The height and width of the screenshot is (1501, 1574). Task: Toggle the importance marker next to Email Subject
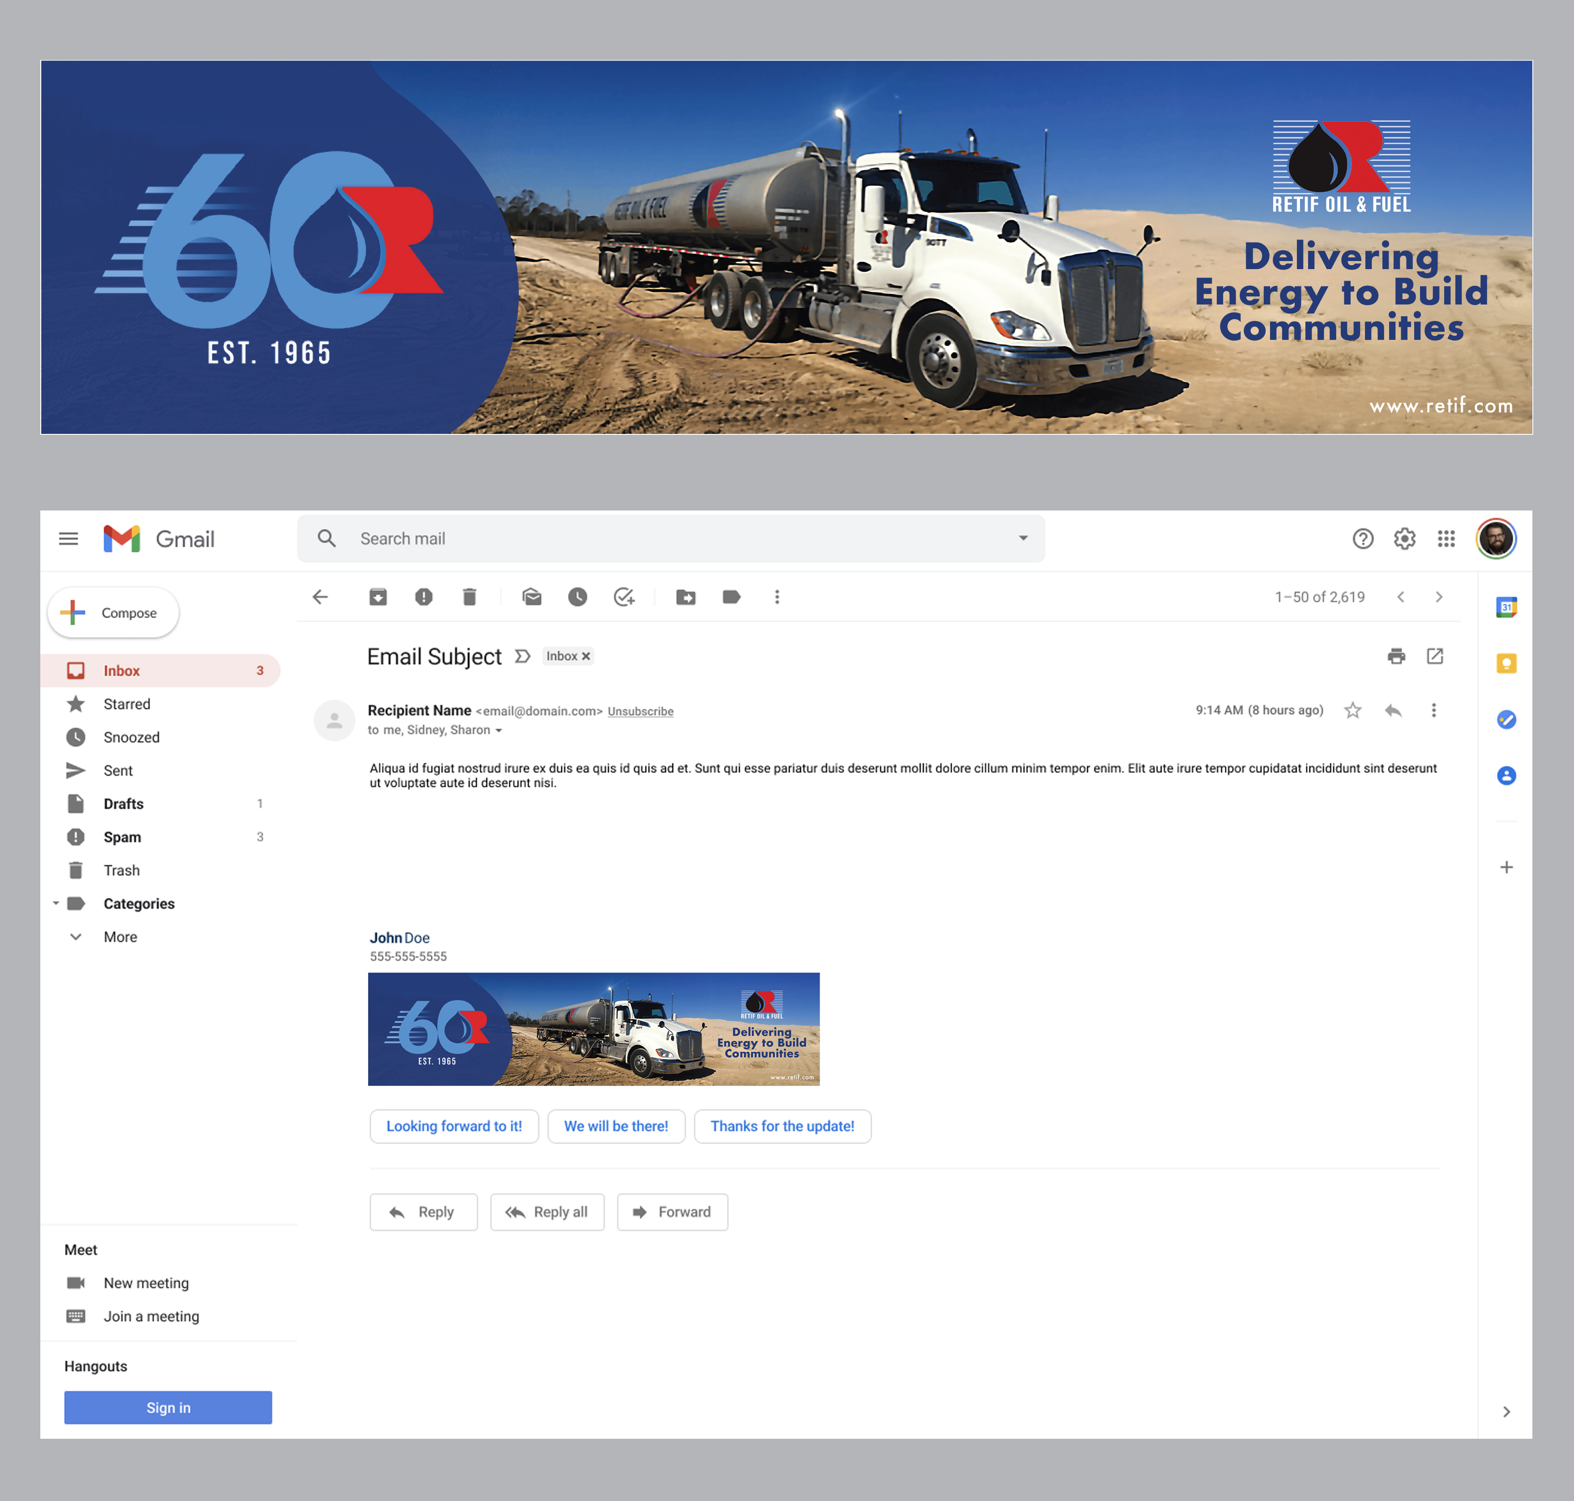tap(522, 656)
